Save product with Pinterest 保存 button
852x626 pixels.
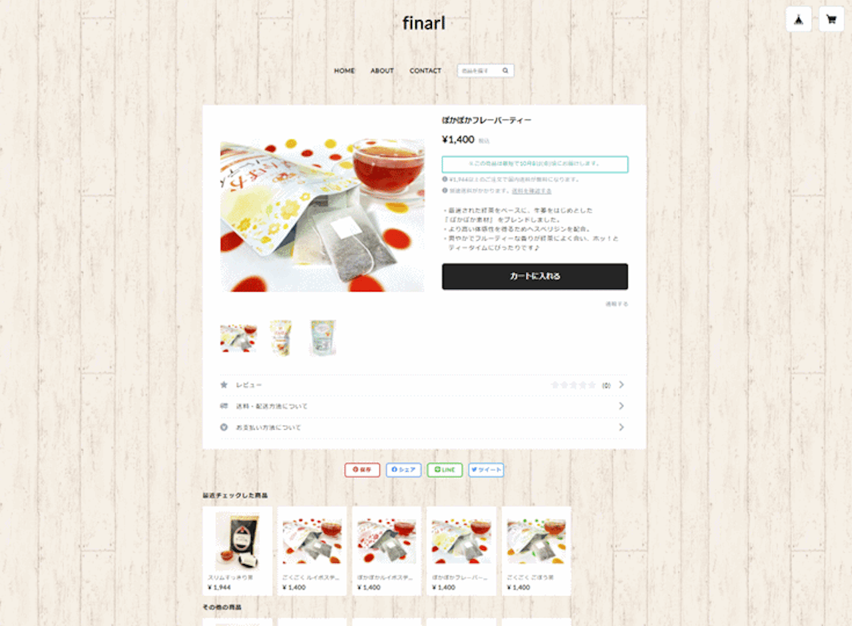point(362,469)
